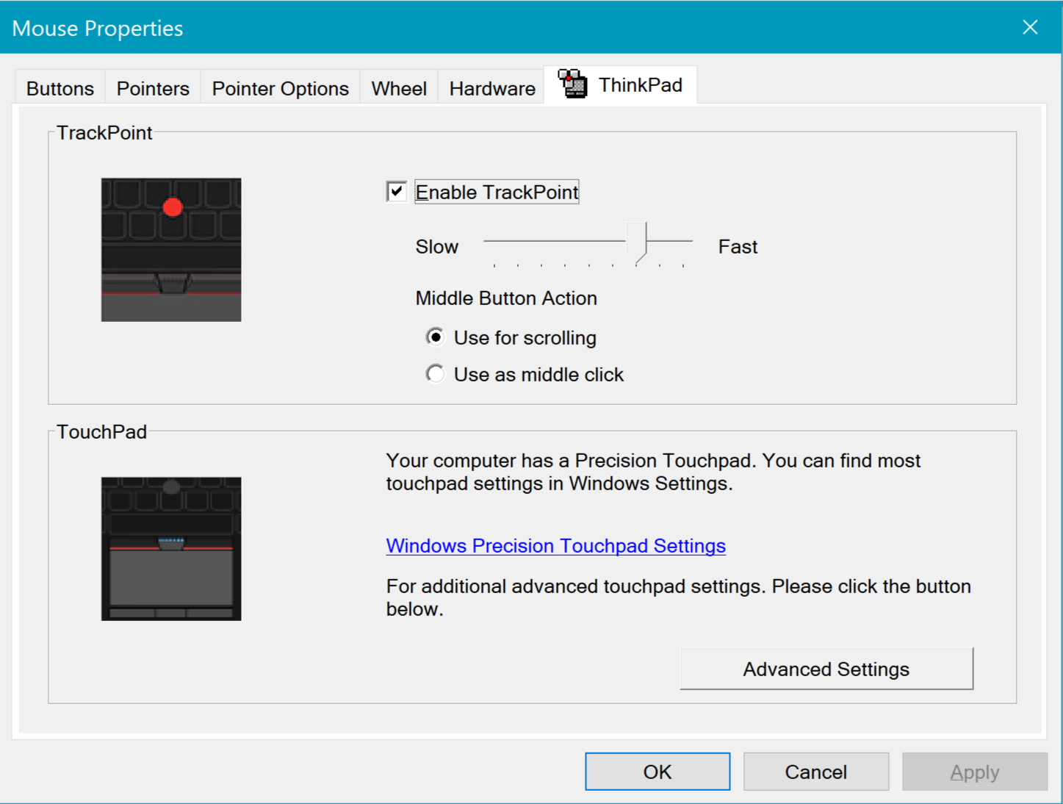
Task: Open Windows Precision Touchpad Settings link
Action: [556, 546]
